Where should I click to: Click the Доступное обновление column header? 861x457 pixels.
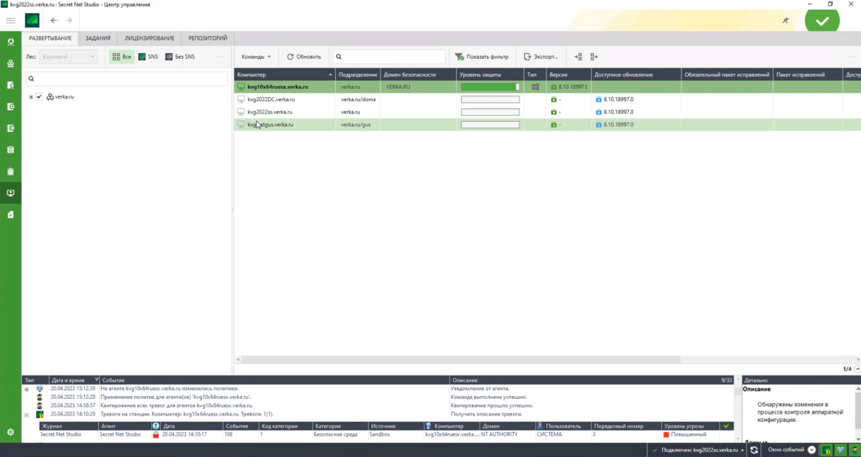point(636,75)
